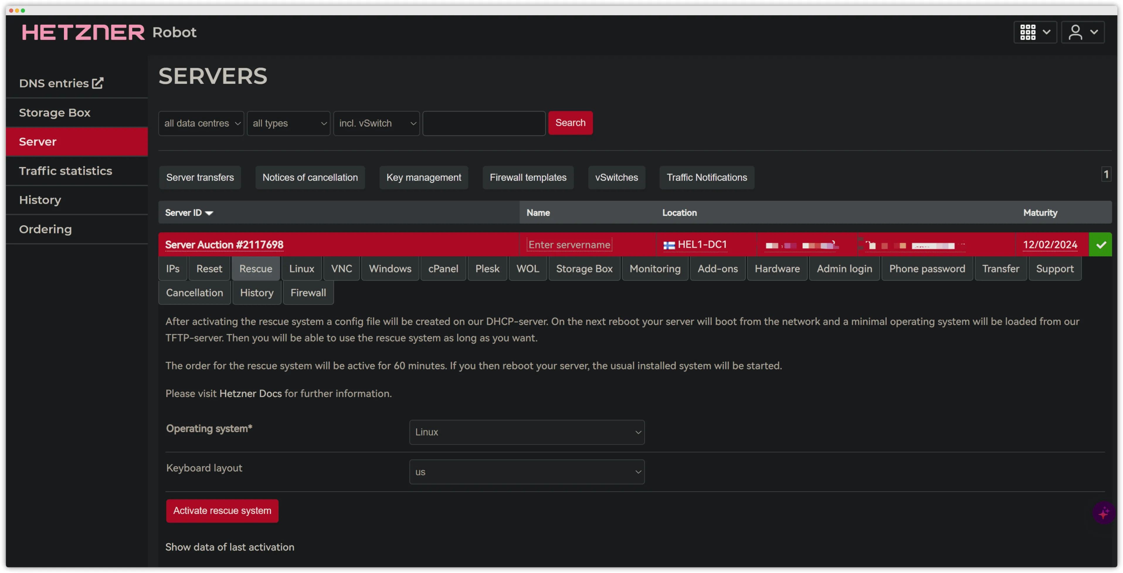This screenshot has height=573, width=1123.
Task: Open Server transfers
Action: tap(200, 177)
